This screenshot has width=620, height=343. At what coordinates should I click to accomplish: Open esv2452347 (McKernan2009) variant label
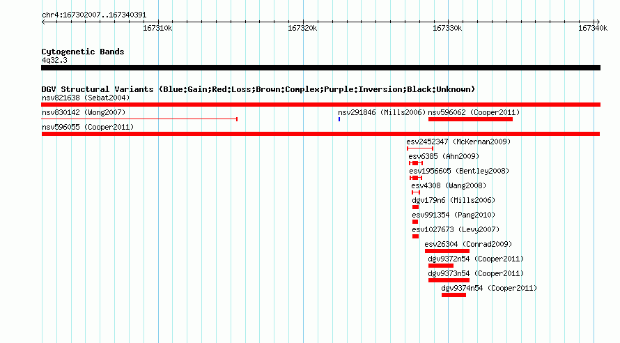pos(458,142)
